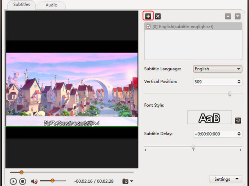Screen dimensions: 249x186
Task: Uncheck the English subtitle-engligh.srt checkbox
Action: [x=148, y=27]
